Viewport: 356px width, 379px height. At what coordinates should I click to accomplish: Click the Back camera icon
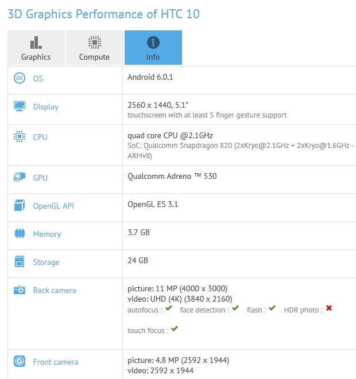(20, 290)
